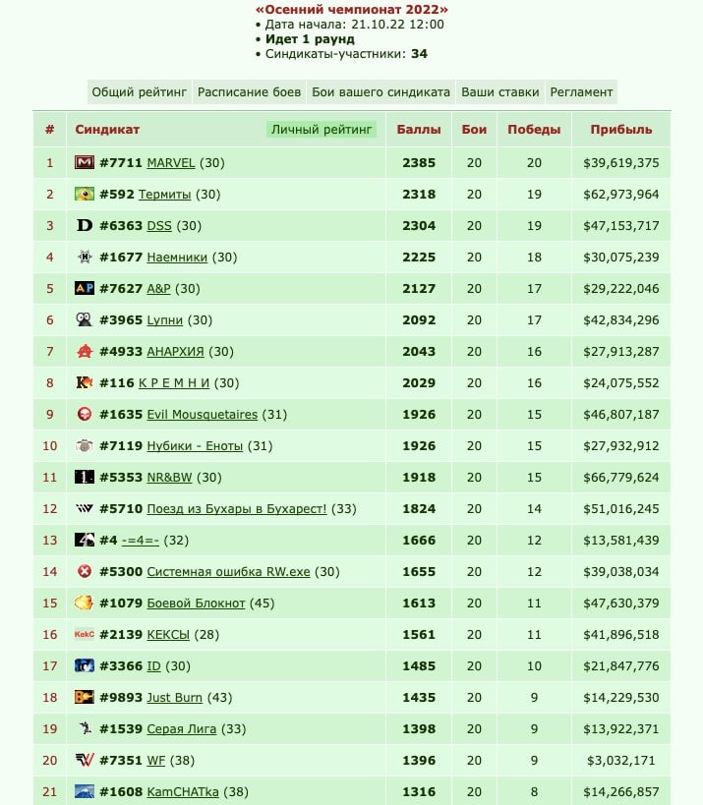Open the Нубики - Еноты link
The height and width of the screenshot is (805, 703).
point(195,445)
